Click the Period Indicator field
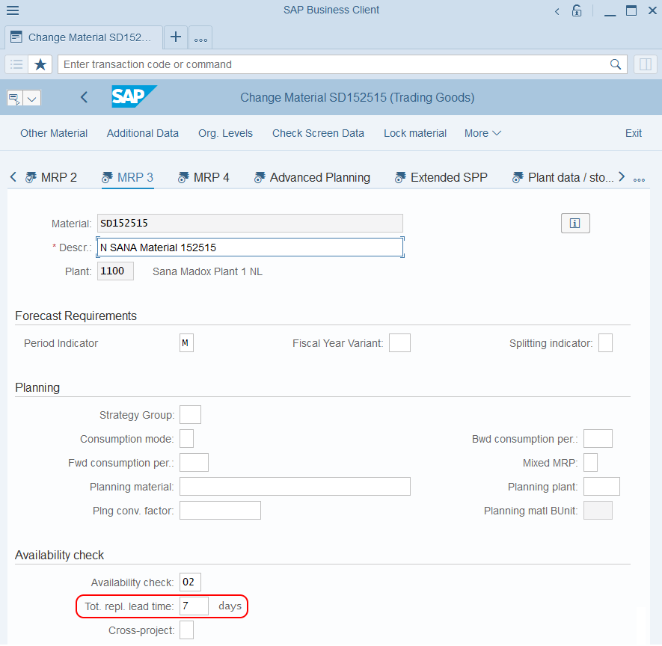This screenshot has height=646, width=662. (x=186, y=343)
